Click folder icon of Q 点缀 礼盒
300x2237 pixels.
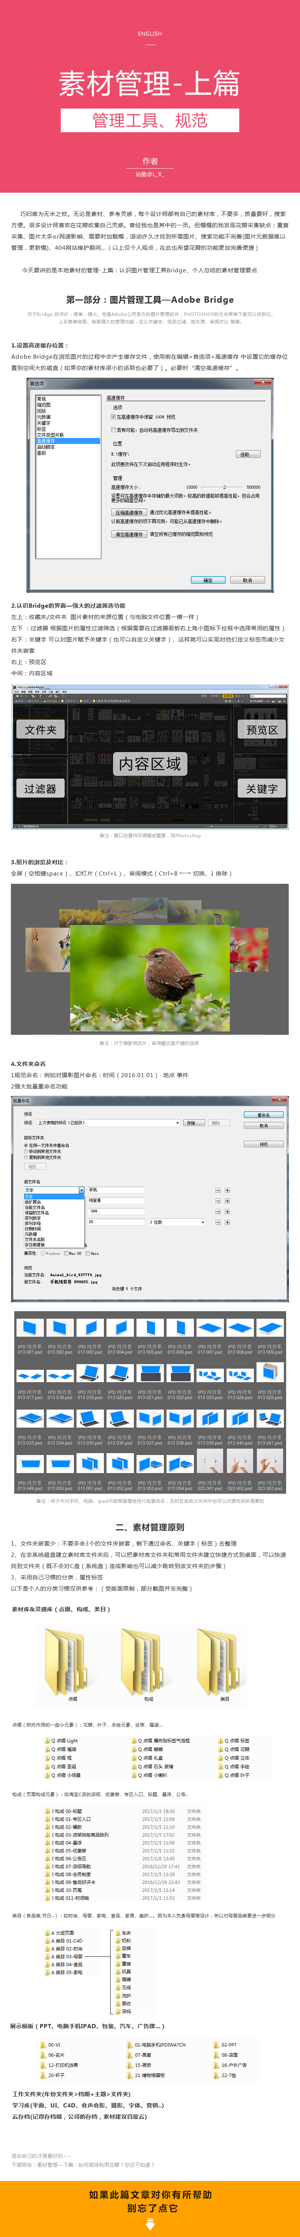(133, 1758)
